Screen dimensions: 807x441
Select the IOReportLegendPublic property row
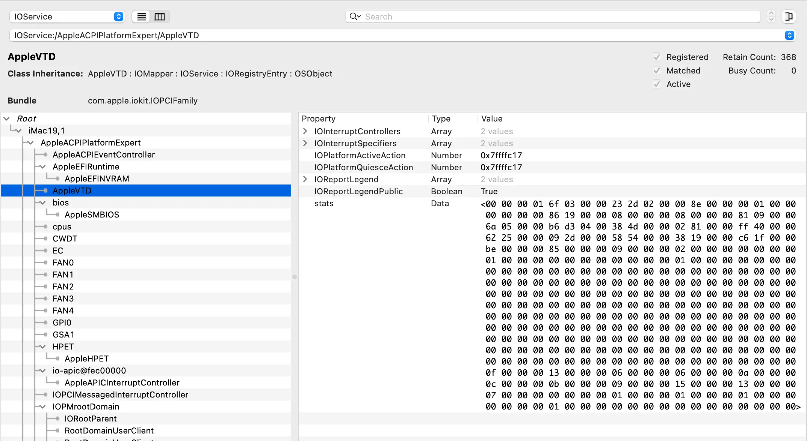[552, 191]
